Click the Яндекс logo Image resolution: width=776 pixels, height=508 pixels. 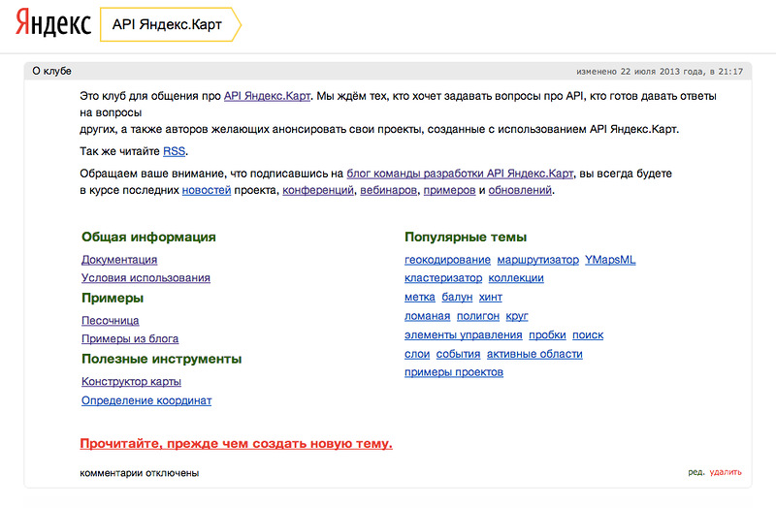53,23
